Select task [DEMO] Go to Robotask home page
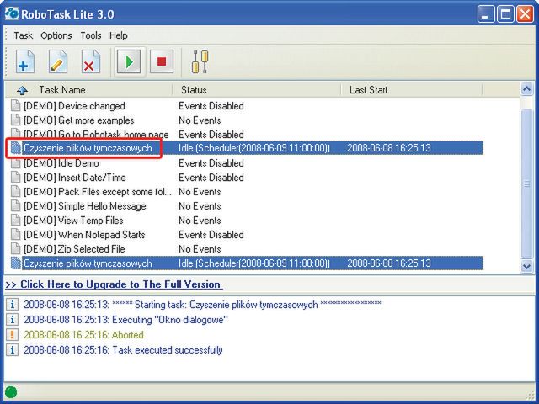The width and height of the screenshot is (539, 404). [x=96, y=135]
